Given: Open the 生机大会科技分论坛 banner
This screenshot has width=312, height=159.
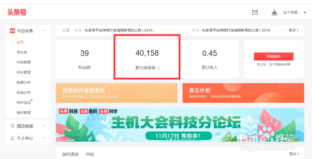Looking at the screenshot, I should coord(180,125).
